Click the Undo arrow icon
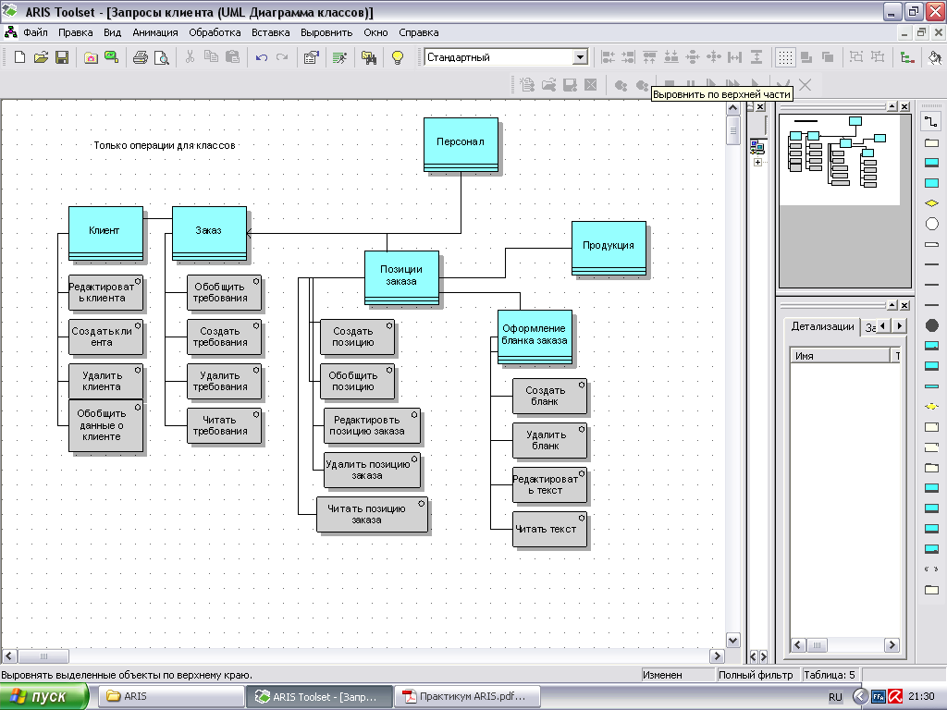The height and width of the screenshot is (710, 947). [x=262, y=57]
